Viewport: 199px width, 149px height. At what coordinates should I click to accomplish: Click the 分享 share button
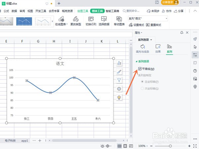pyautogui.click(x=179, y=11)
